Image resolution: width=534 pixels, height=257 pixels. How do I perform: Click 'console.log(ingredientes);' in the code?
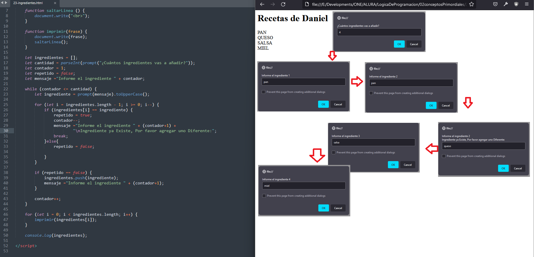click(x=56, y=235)
